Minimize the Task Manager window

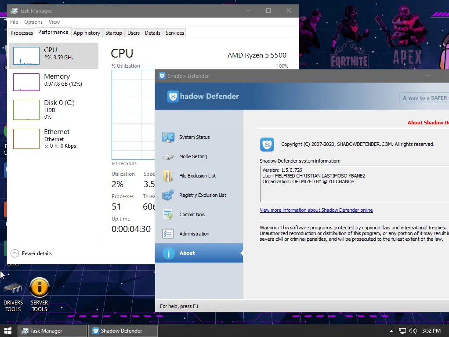pyautogui.click(x=249, y=11)
